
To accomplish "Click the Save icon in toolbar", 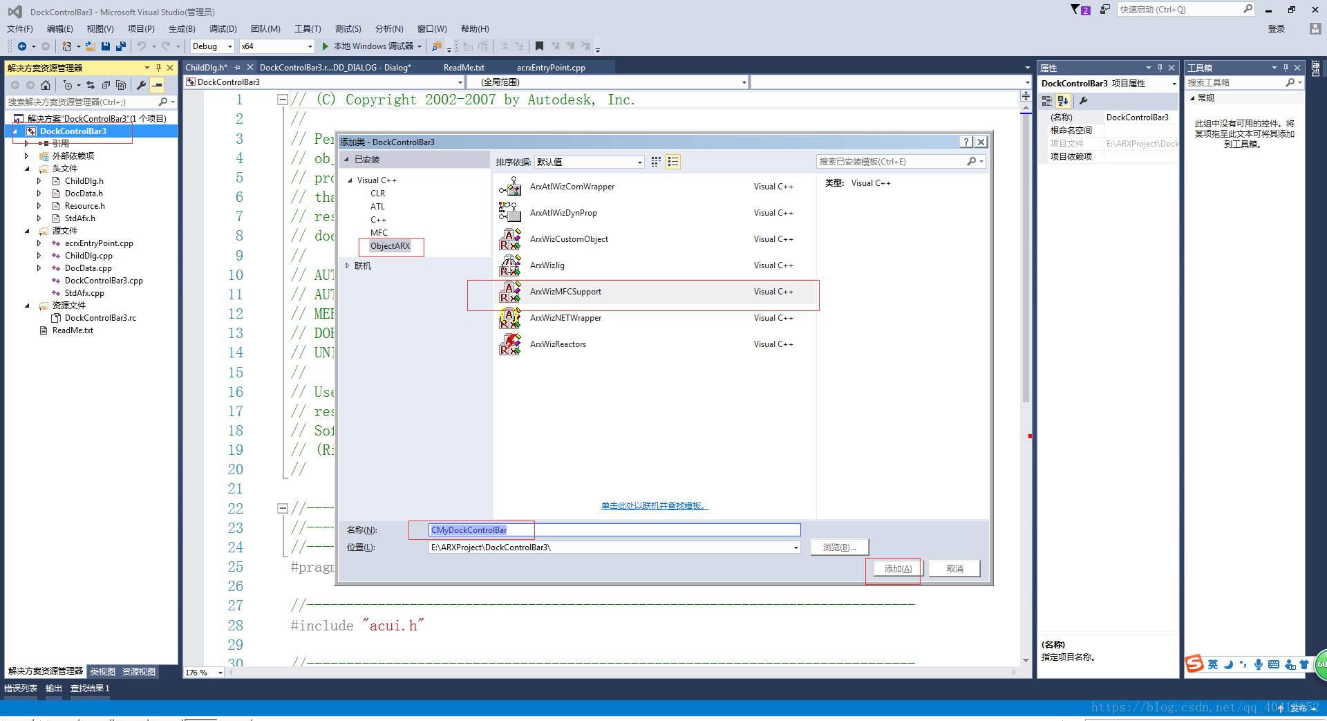I will tap(106, 46).
